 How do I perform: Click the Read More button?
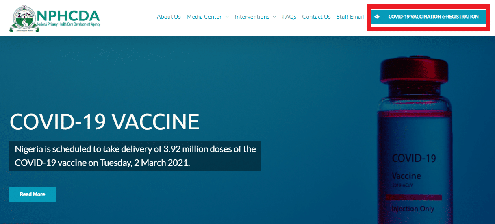33,194
